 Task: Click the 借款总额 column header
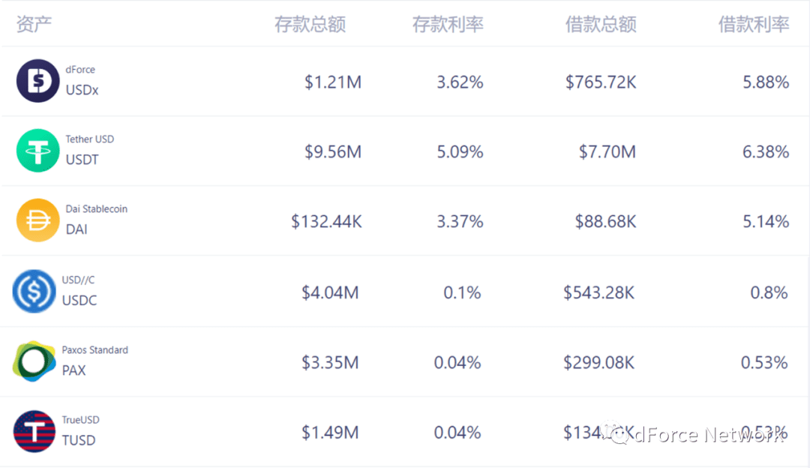click(x=601, y=24)
